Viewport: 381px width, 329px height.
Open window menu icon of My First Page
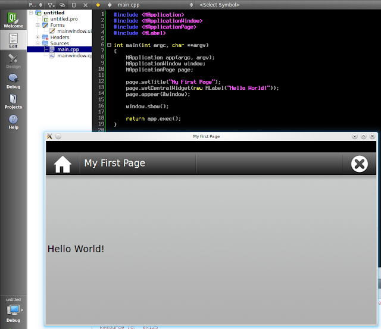click(49, 136)
